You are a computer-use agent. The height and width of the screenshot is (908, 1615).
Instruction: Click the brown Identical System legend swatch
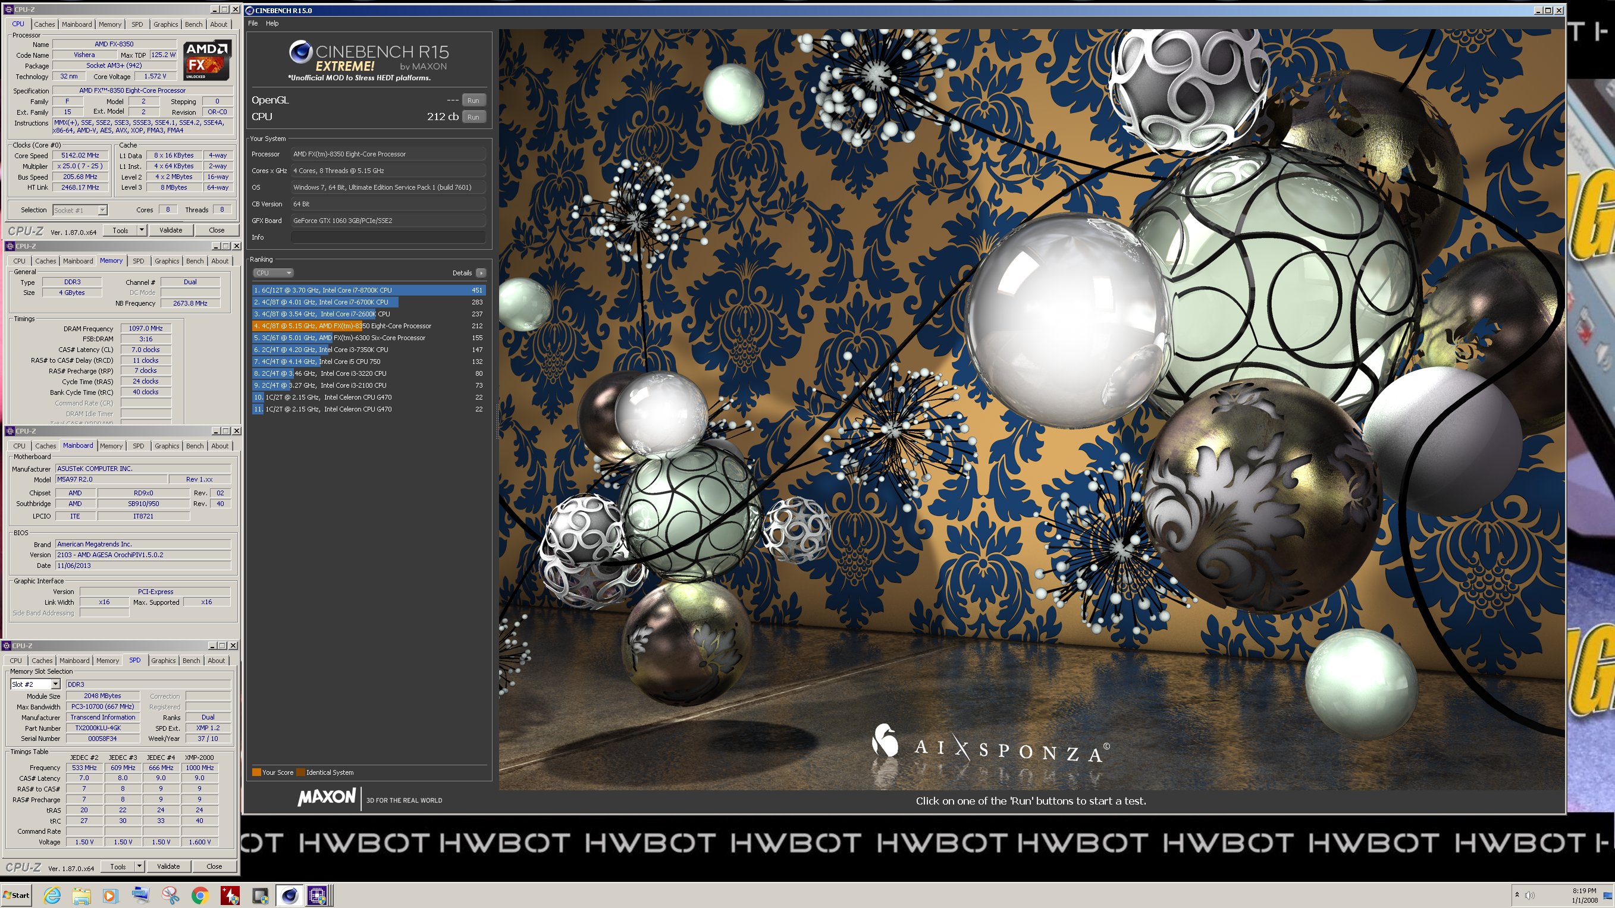click(300, 772)
